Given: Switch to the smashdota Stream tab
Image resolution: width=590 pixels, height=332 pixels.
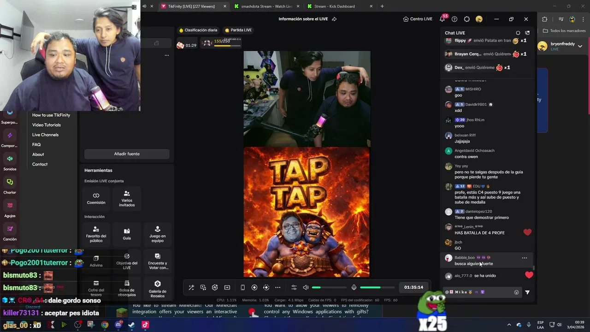Looking at the screenshot, I should 266,6.
